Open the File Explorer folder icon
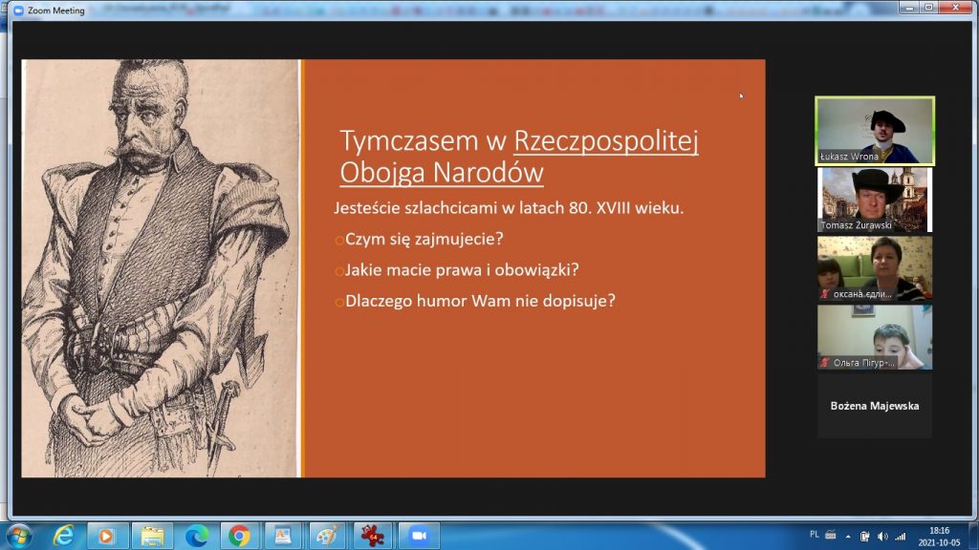The width and height of the screenshot is (979, 550). (x=152, y=535)
